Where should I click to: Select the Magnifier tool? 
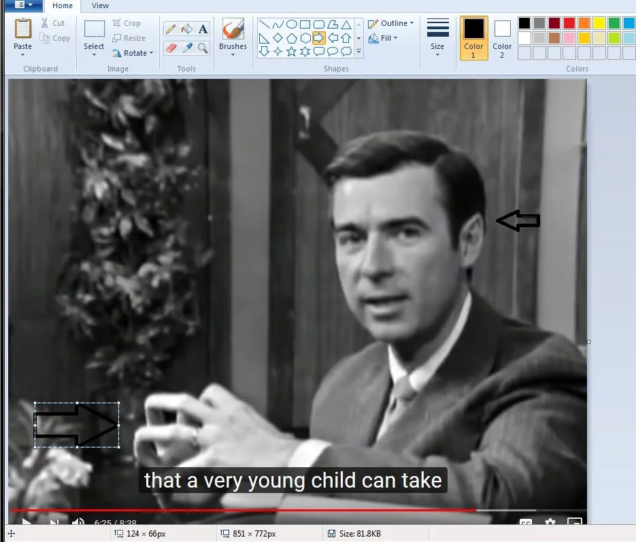click(x=202, y=48)
